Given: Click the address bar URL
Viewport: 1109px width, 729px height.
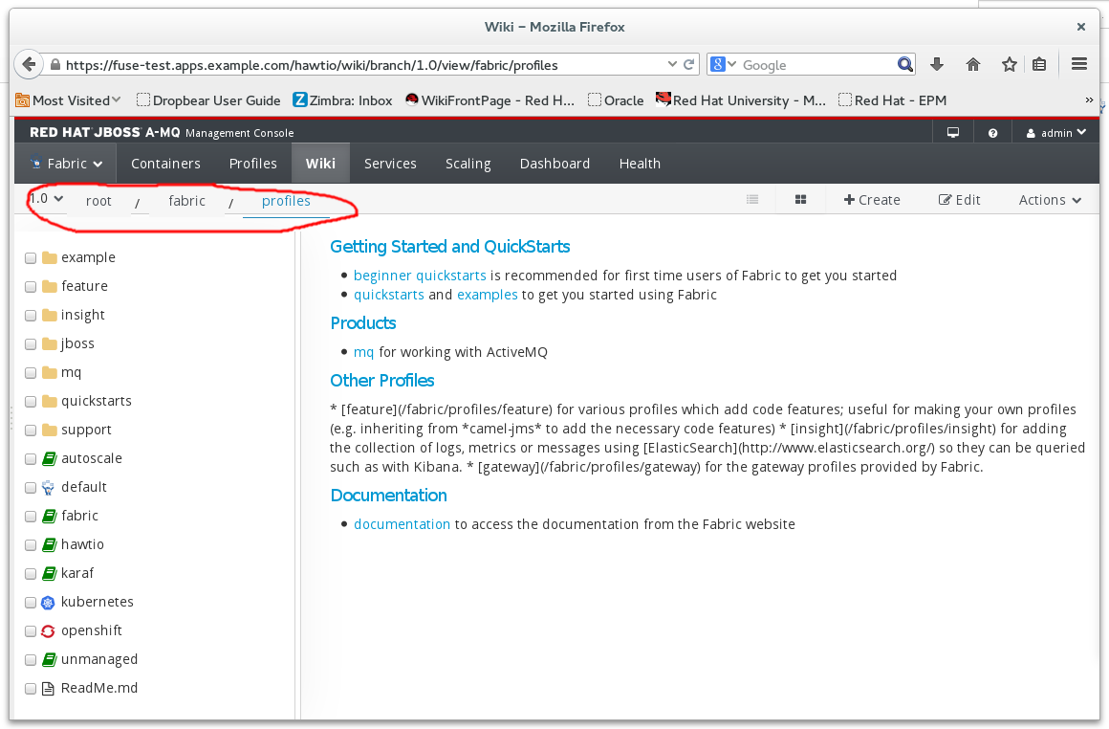Looking at the screenshot, I should pos(312,65).
